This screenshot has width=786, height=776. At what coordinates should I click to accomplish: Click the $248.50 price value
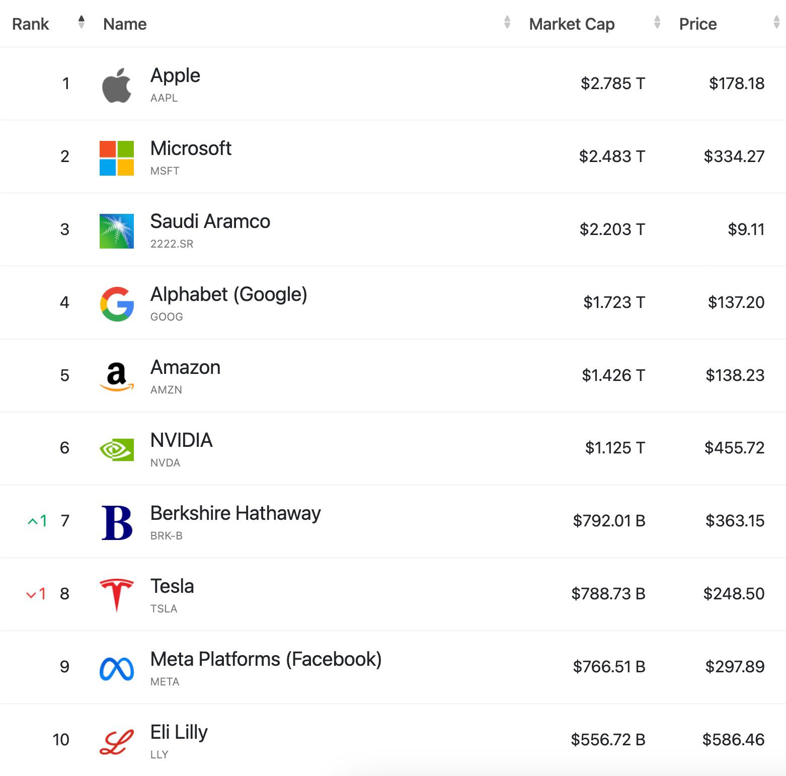click(x=734, y=594)
